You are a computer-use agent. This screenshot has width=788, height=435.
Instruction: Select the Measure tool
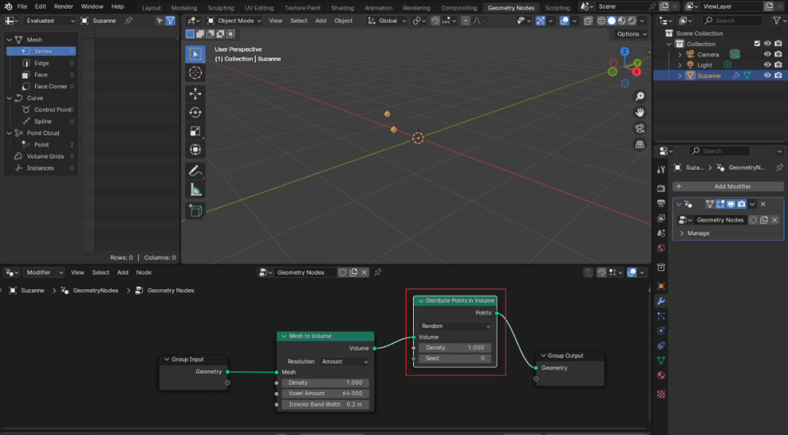tap(196, 190)
